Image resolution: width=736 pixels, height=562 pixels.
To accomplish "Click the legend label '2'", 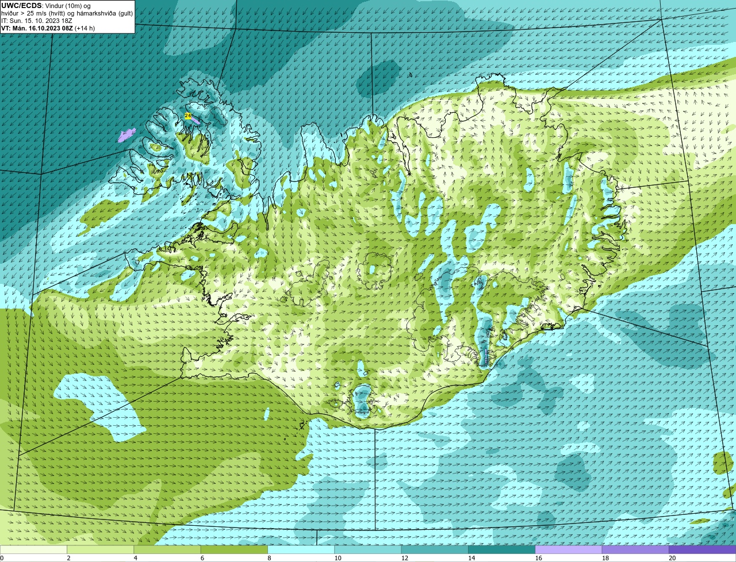I will [x=68, y=558].
